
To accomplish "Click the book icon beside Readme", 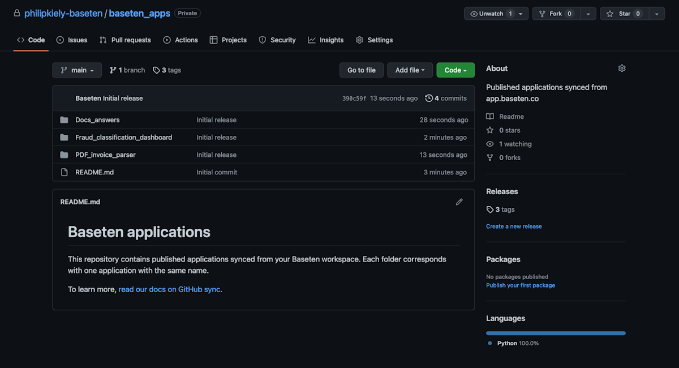I will tap(490, 117).
